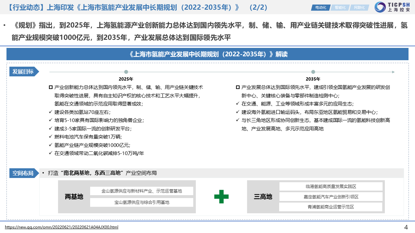Select the 金山氢源供应与新材料产业 box

pos(142,191)
